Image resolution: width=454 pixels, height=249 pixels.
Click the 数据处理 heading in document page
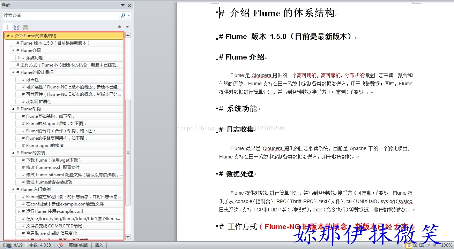pyautogui.click(x=240, y=174)
